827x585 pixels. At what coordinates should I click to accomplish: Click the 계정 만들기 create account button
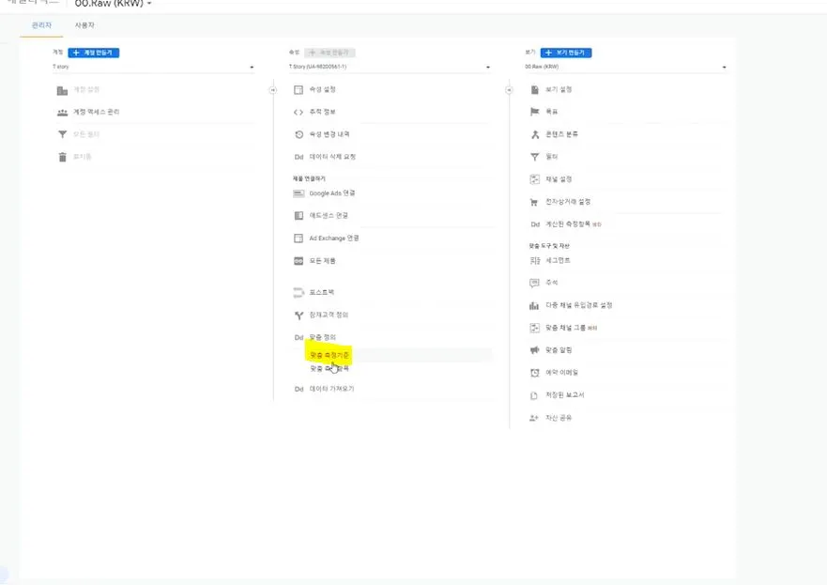[x=91, y=52]
